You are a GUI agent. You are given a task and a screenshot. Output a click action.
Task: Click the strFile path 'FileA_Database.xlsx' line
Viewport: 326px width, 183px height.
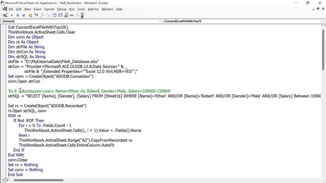click(53, 62)
